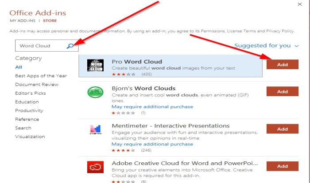The height and width of the screenshot is (183, 310).
Task: Select Document Review category
Action: [37, 85]
